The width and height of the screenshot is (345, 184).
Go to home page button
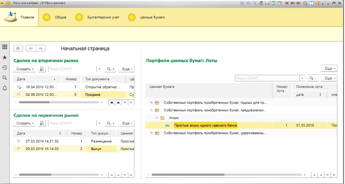point(18,48)
